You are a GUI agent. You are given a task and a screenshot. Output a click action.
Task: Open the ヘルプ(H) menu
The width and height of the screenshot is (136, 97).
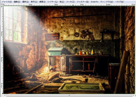(119, 2)
